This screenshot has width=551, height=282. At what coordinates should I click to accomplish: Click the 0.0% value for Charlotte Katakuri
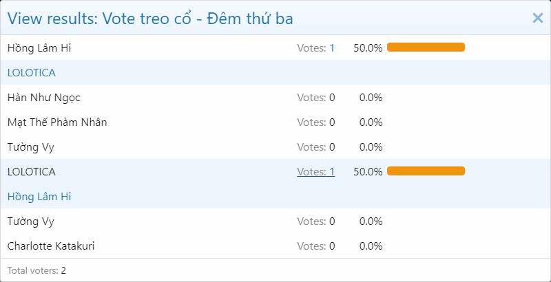pos(371,246)
